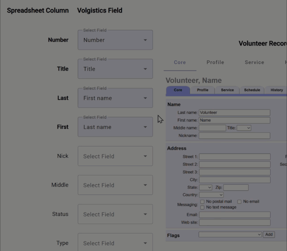Click the Email input field
287x251 pixels.
[235, 215]
